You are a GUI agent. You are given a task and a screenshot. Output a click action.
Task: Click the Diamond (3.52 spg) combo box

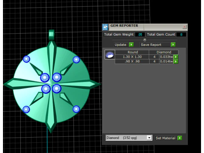129,138
